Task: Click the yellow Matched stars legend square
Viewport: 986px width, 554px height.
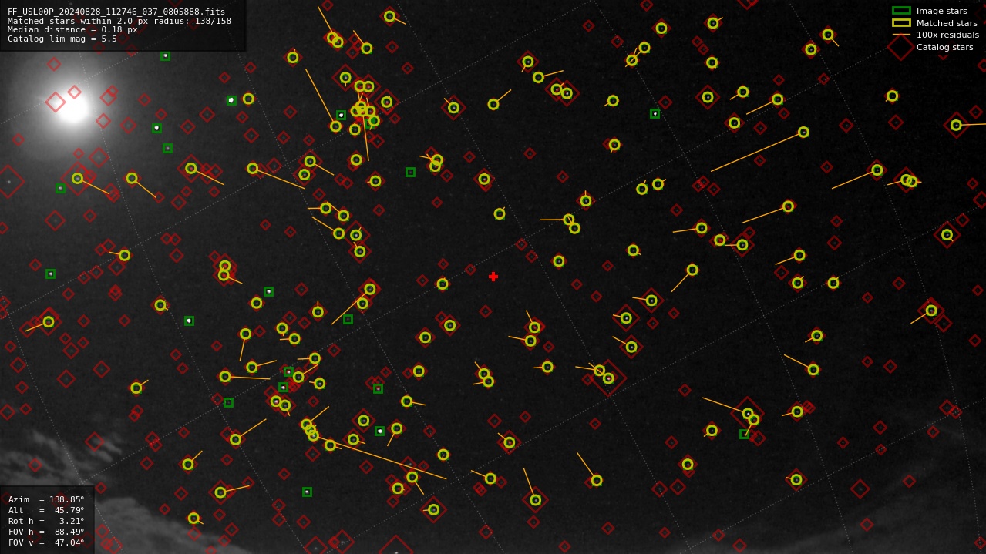Action: [901, 23]
